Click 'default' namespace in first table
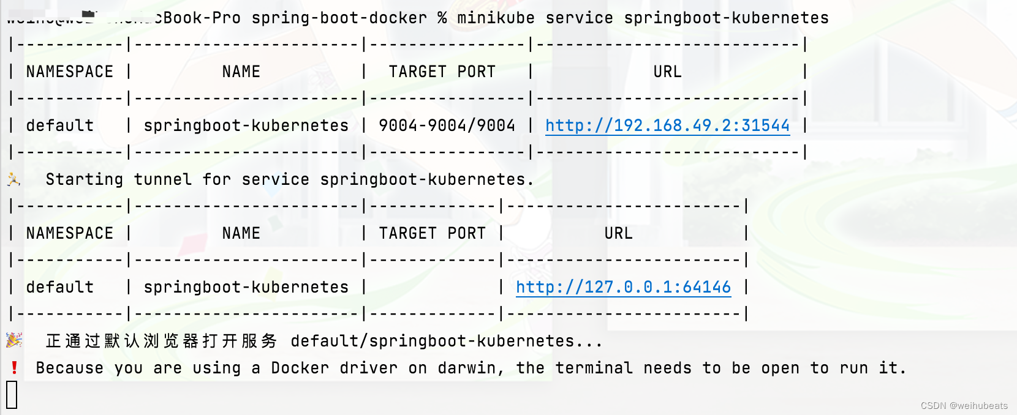Viewport: 1017px width, 415px height. (59, 125)
